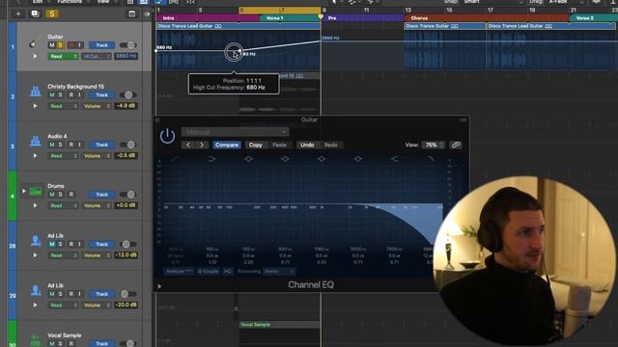
Task: Click the Compare button in Channel EQ
Action: 227,145
